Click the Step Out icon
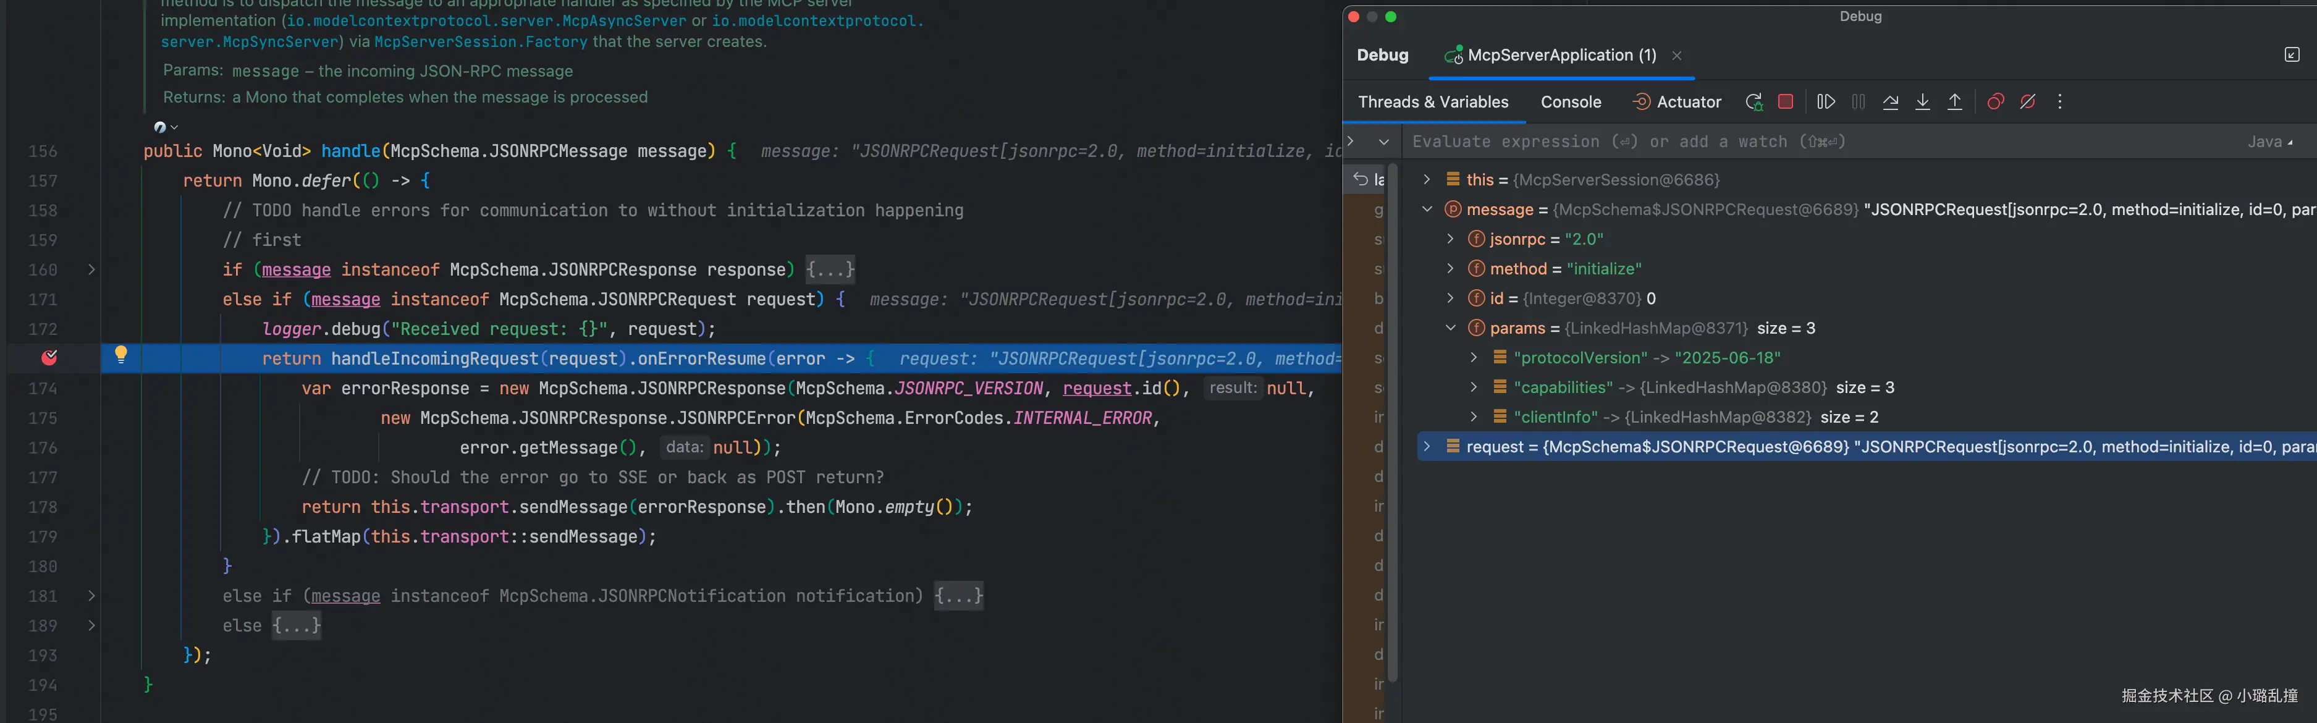The image size is (2317, 723). [x=1954, y=101]
